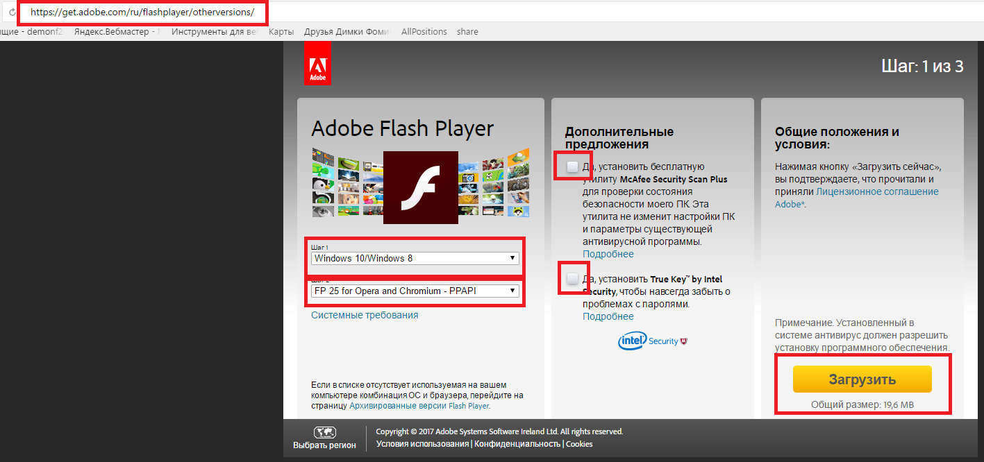Open Условия использования footer link
Viewport: 984px width, 462px height.
pyautogui.click(x=422, y=444)
